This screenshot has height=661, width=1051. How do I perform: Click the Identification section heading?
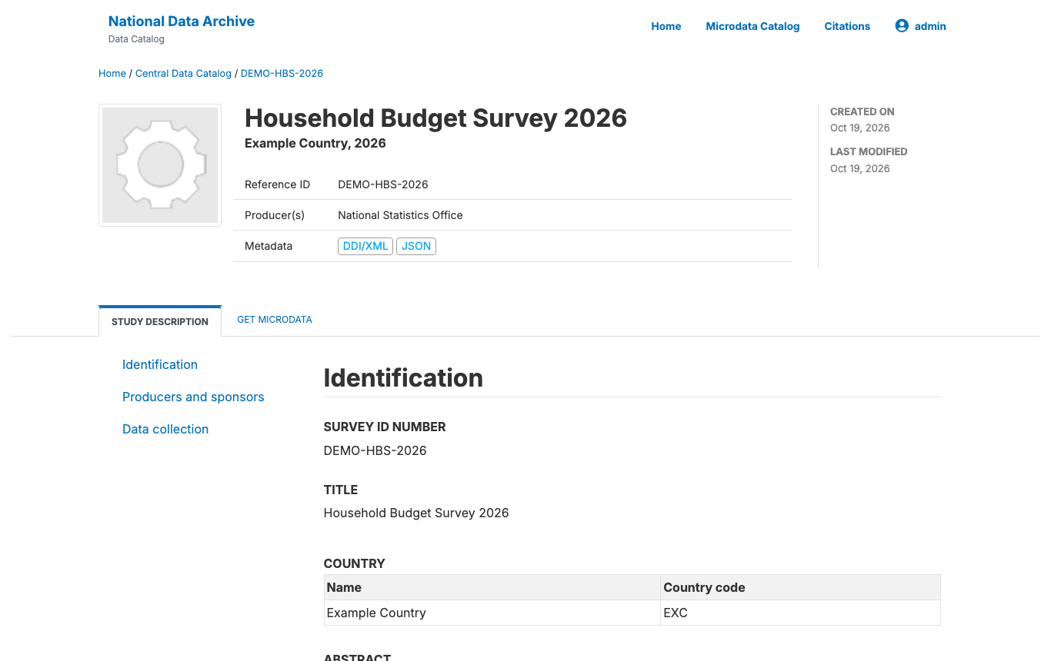click(403, 378)
